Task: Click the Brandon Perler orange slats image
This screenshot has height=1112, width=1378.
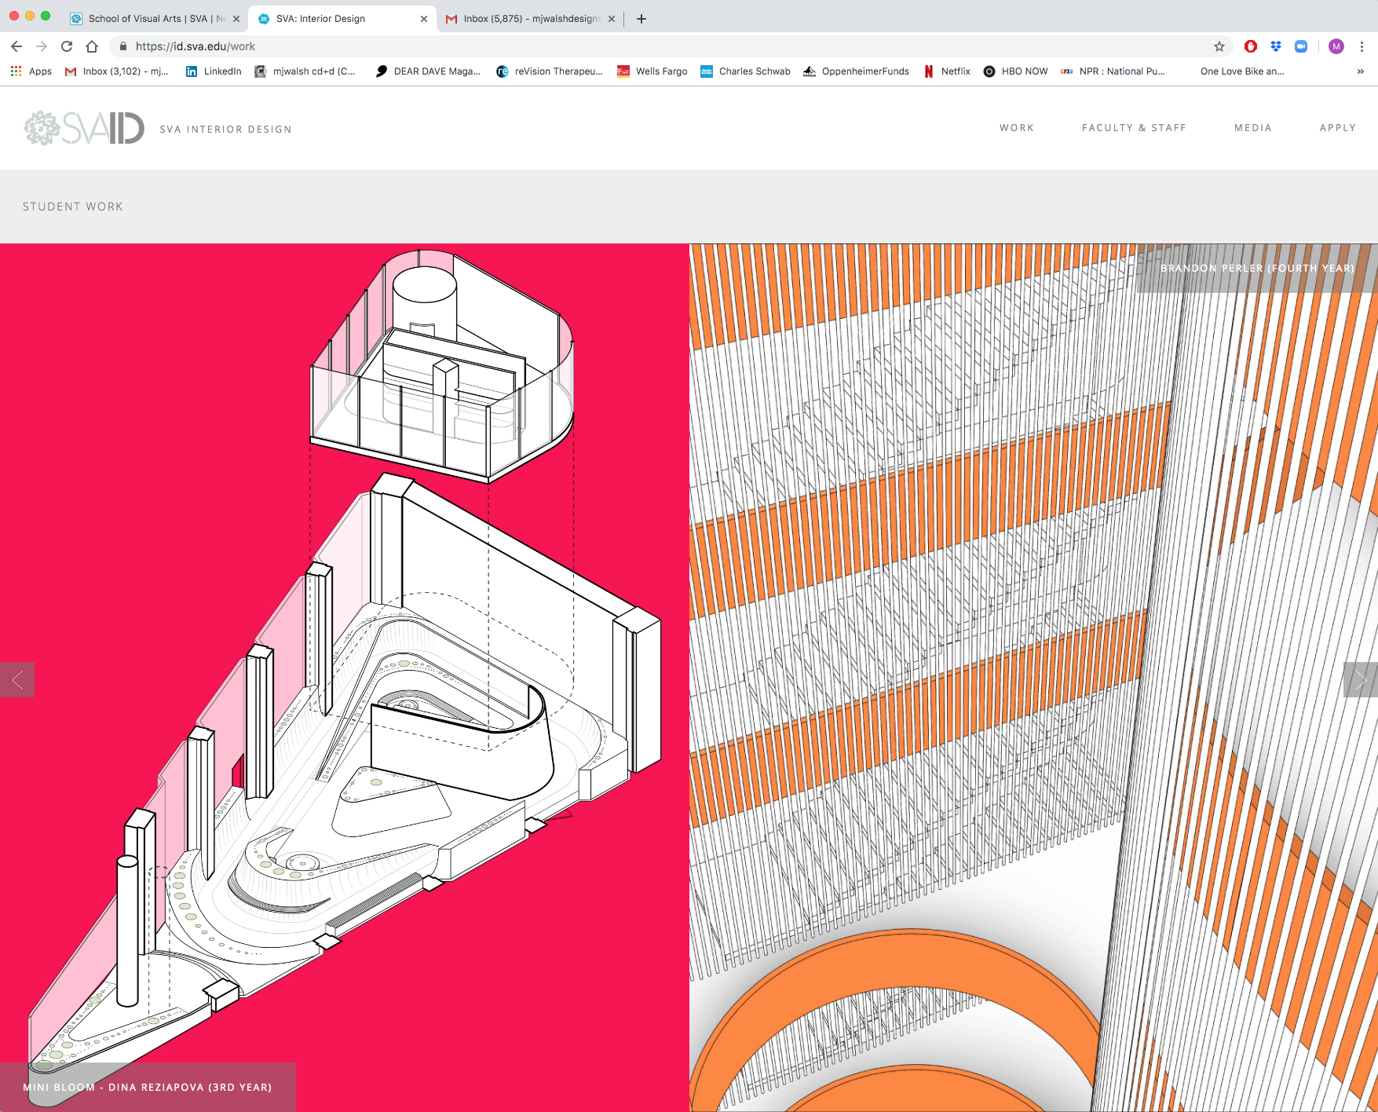Action: [1033, 678]
